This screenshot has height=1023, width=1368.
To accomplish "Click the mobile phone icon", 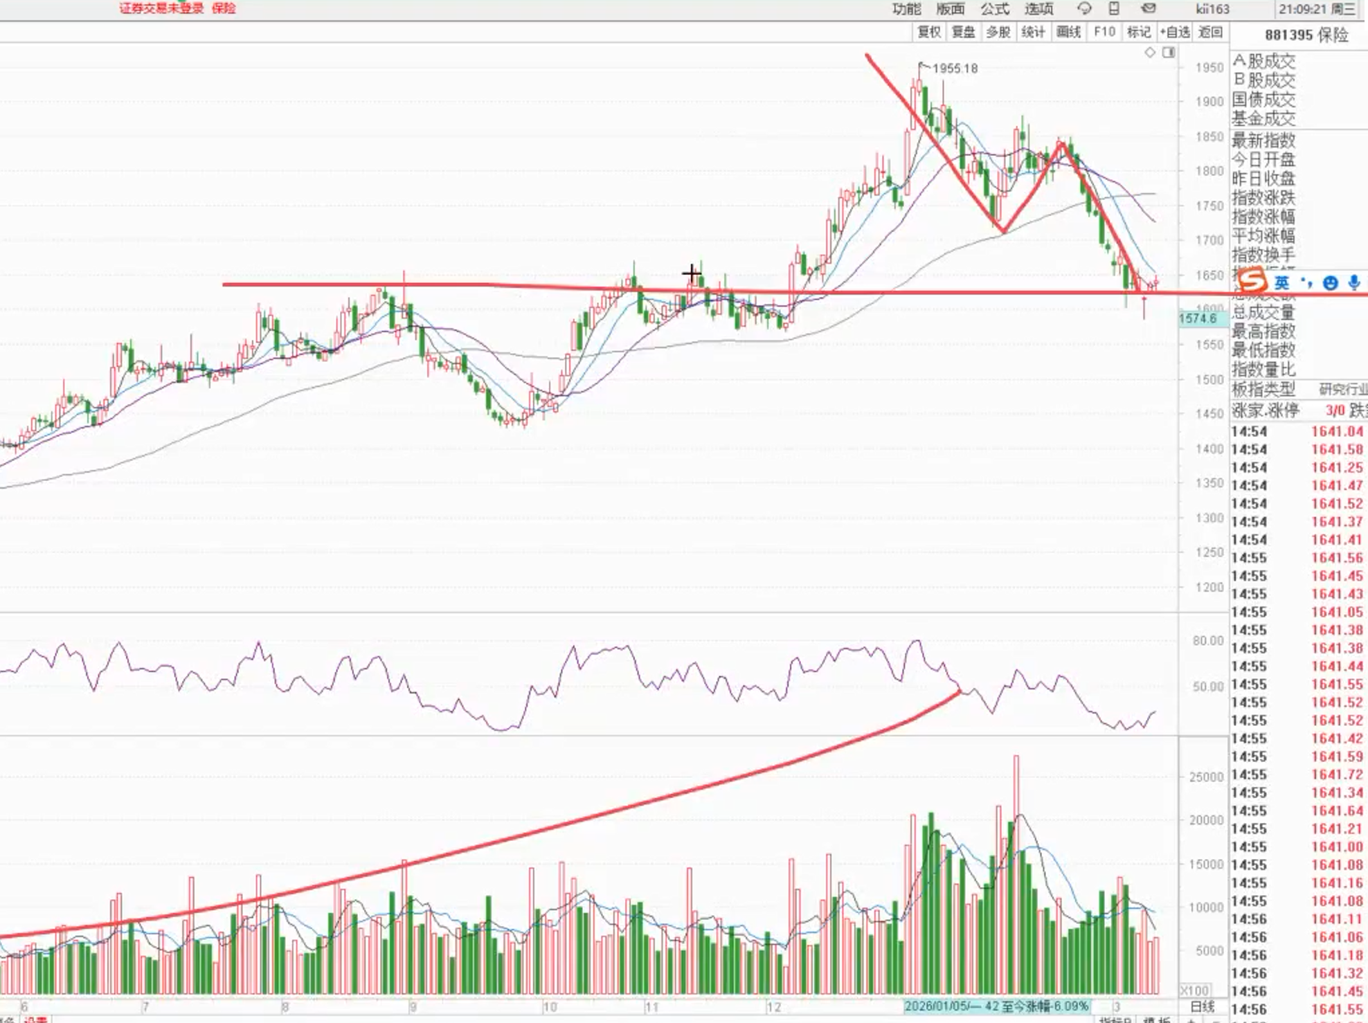I will tap(1114, 9).
